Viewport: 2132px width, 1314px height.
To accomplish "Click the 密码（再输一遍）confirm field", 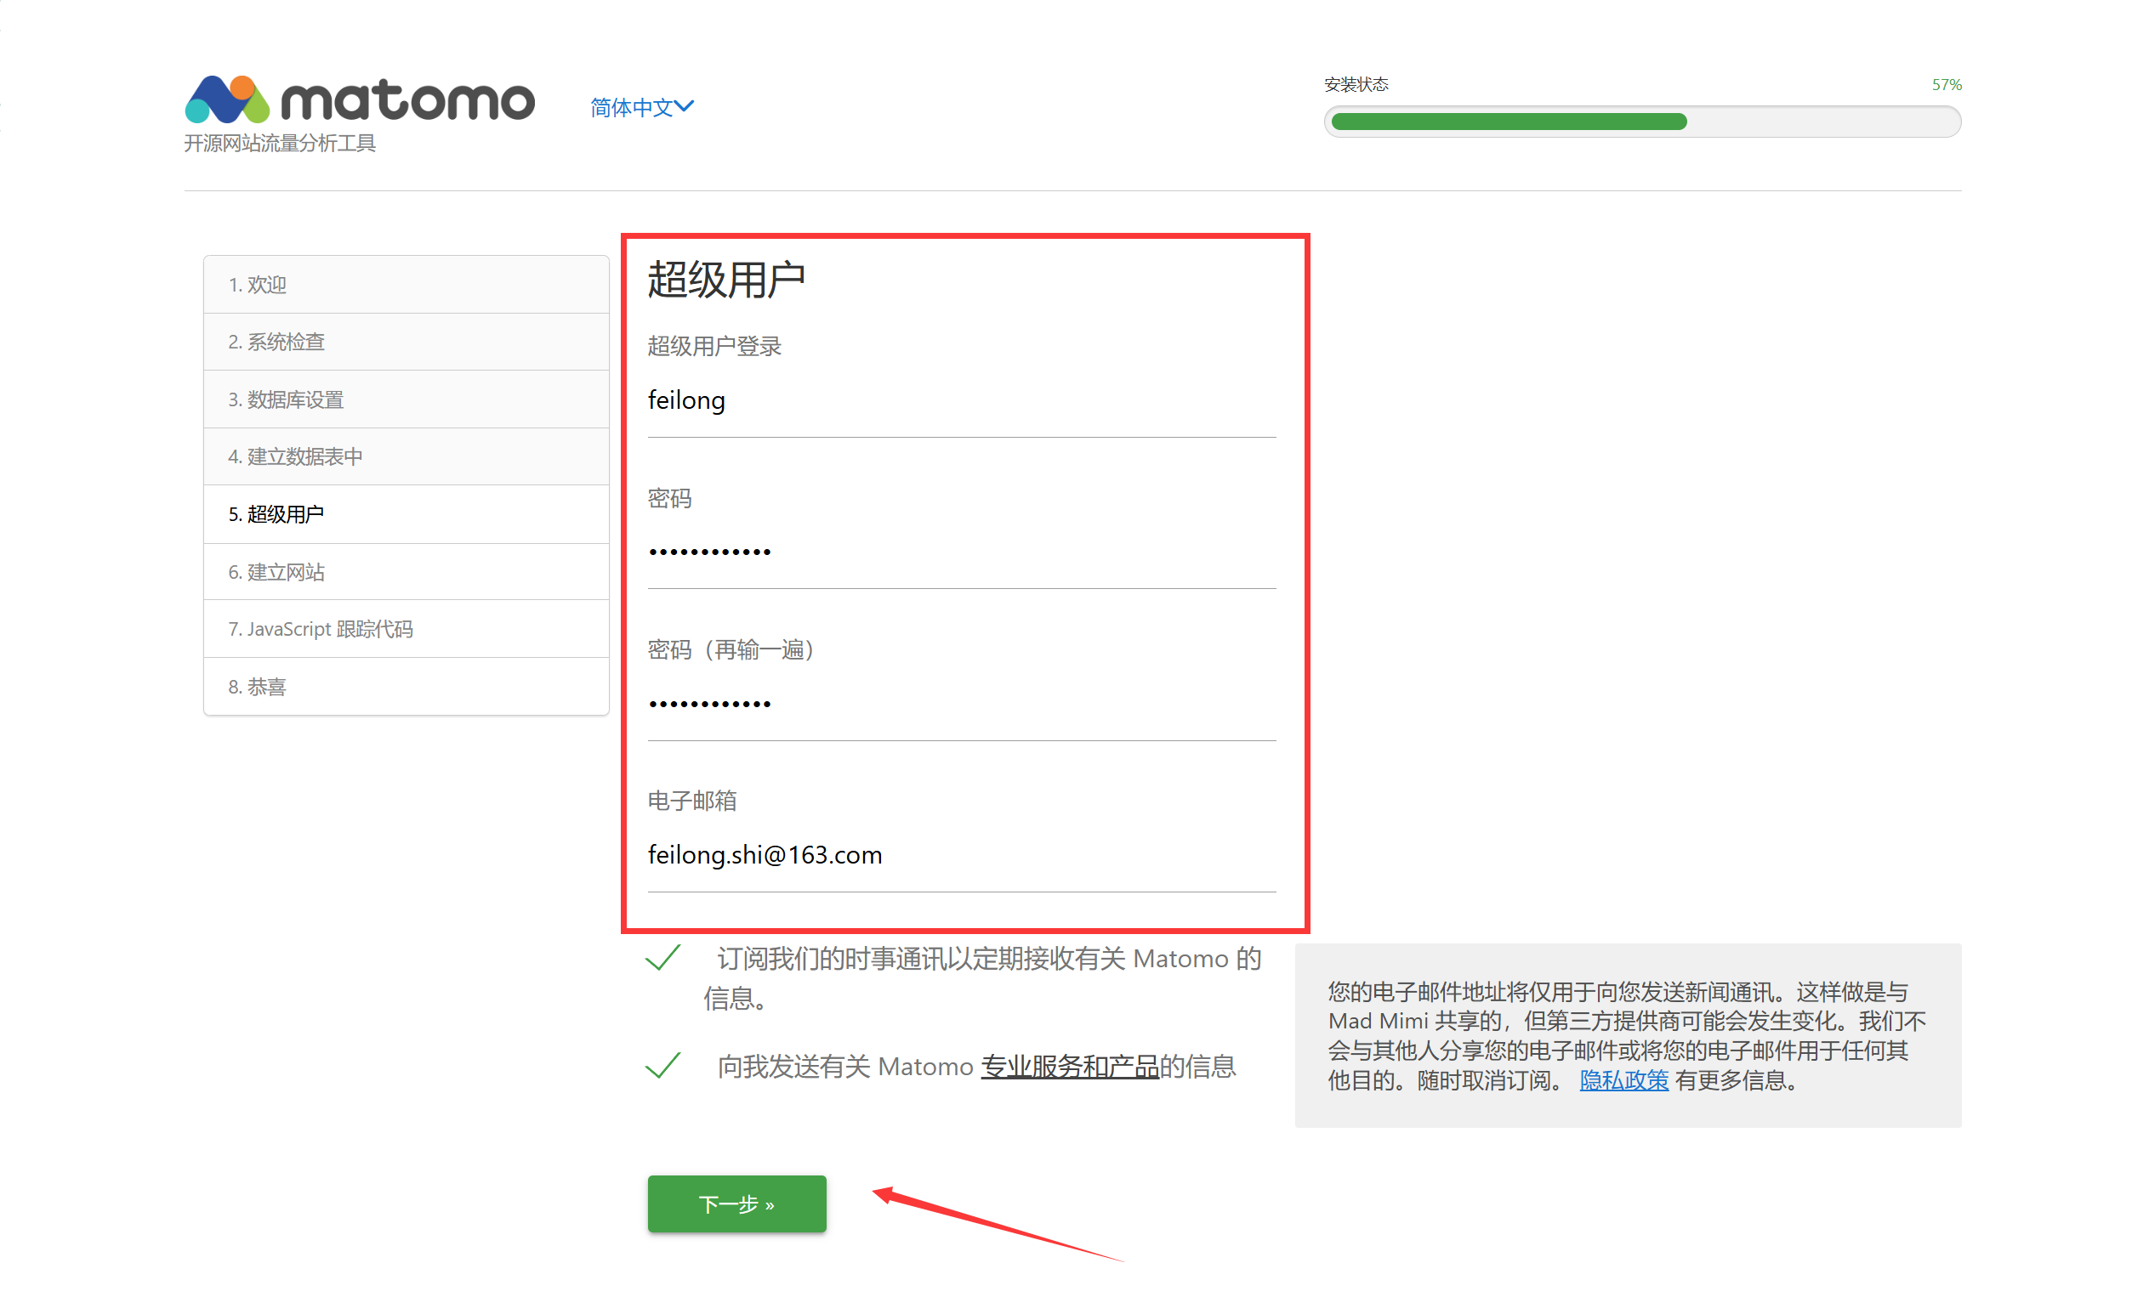I will [961, 703].
